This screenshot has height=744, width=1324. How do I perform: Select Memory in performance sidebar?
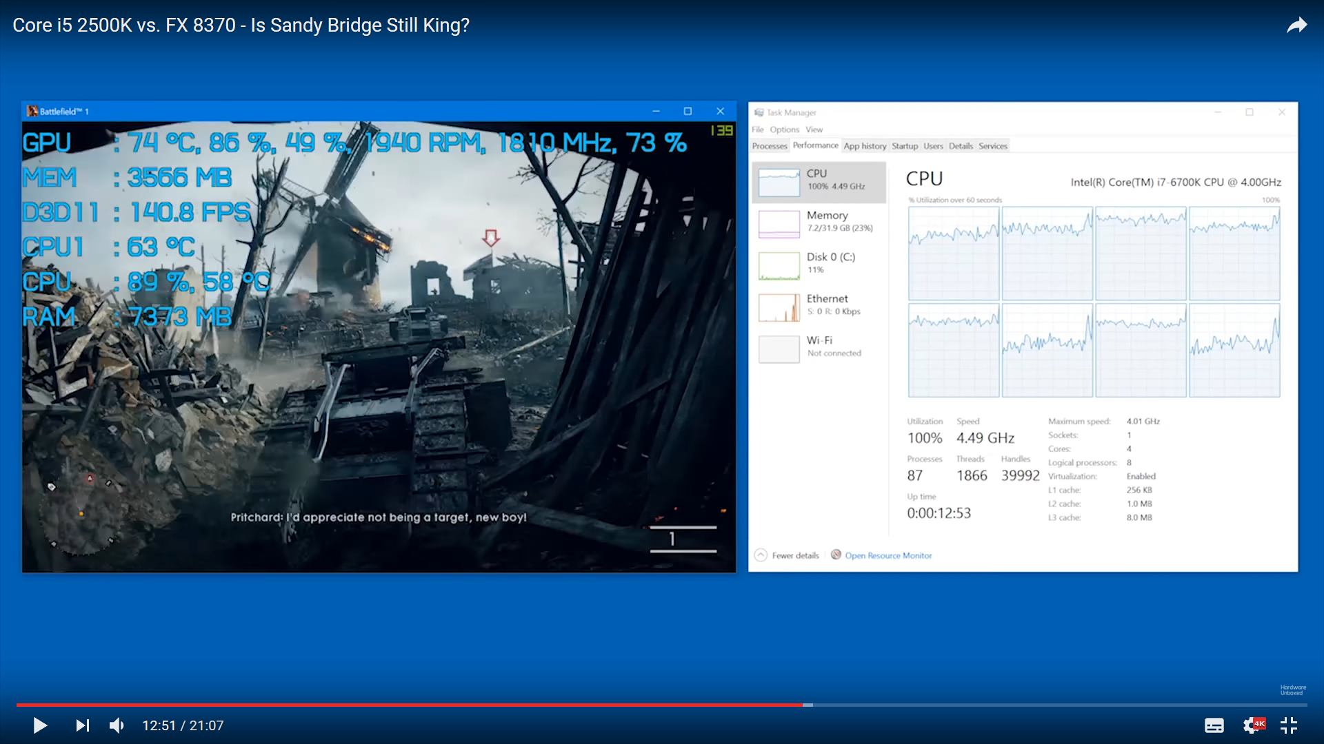(x=819, y=224)
